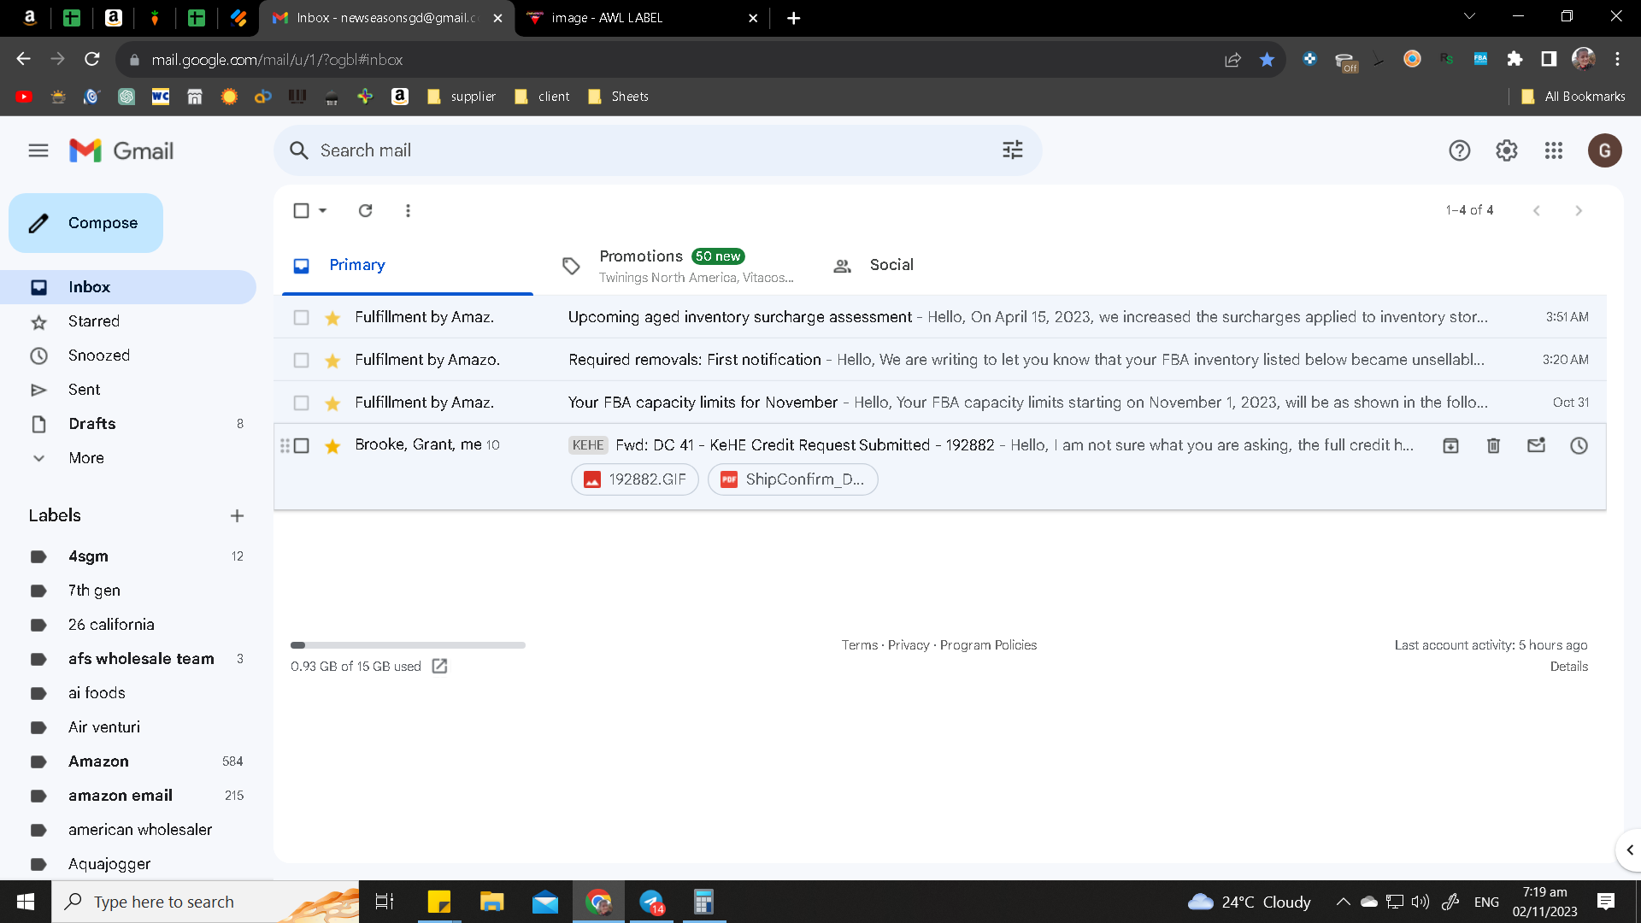The height and width of the screenshot is (923, 1641).
Task: Go to newer messages arrow
Action: (1537, 210)
